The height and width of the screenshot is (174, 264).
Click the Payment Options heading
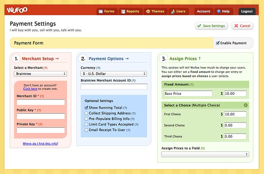[x=108, y=59]
